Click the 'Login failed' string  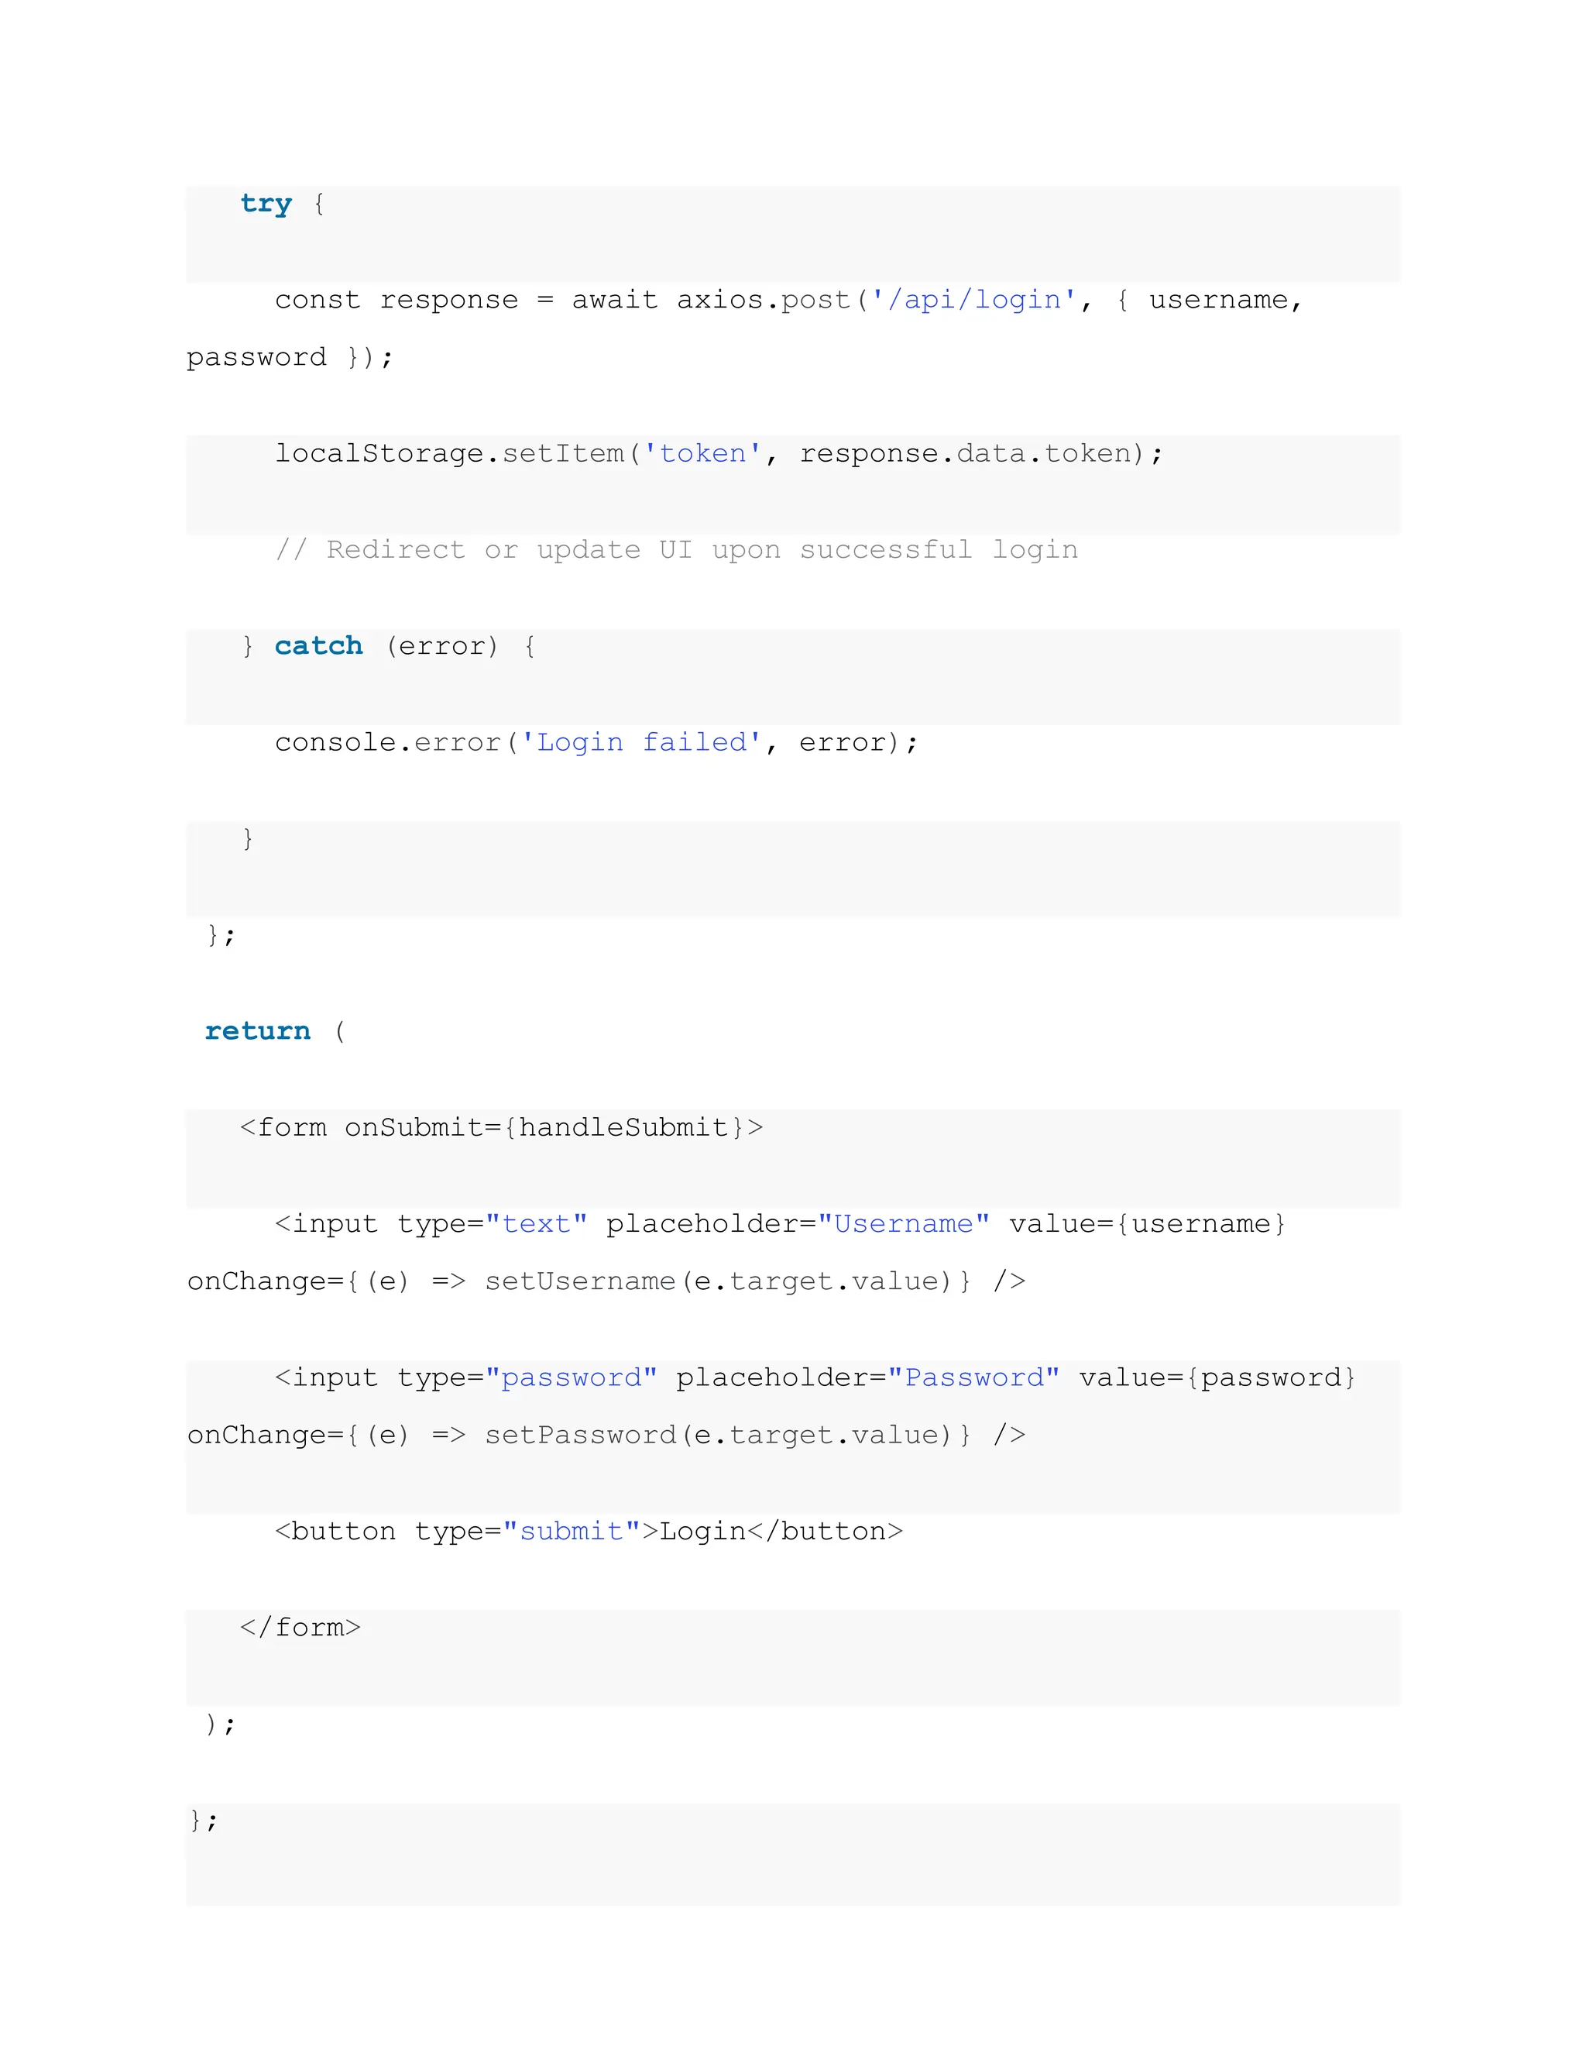pos(642,743)
